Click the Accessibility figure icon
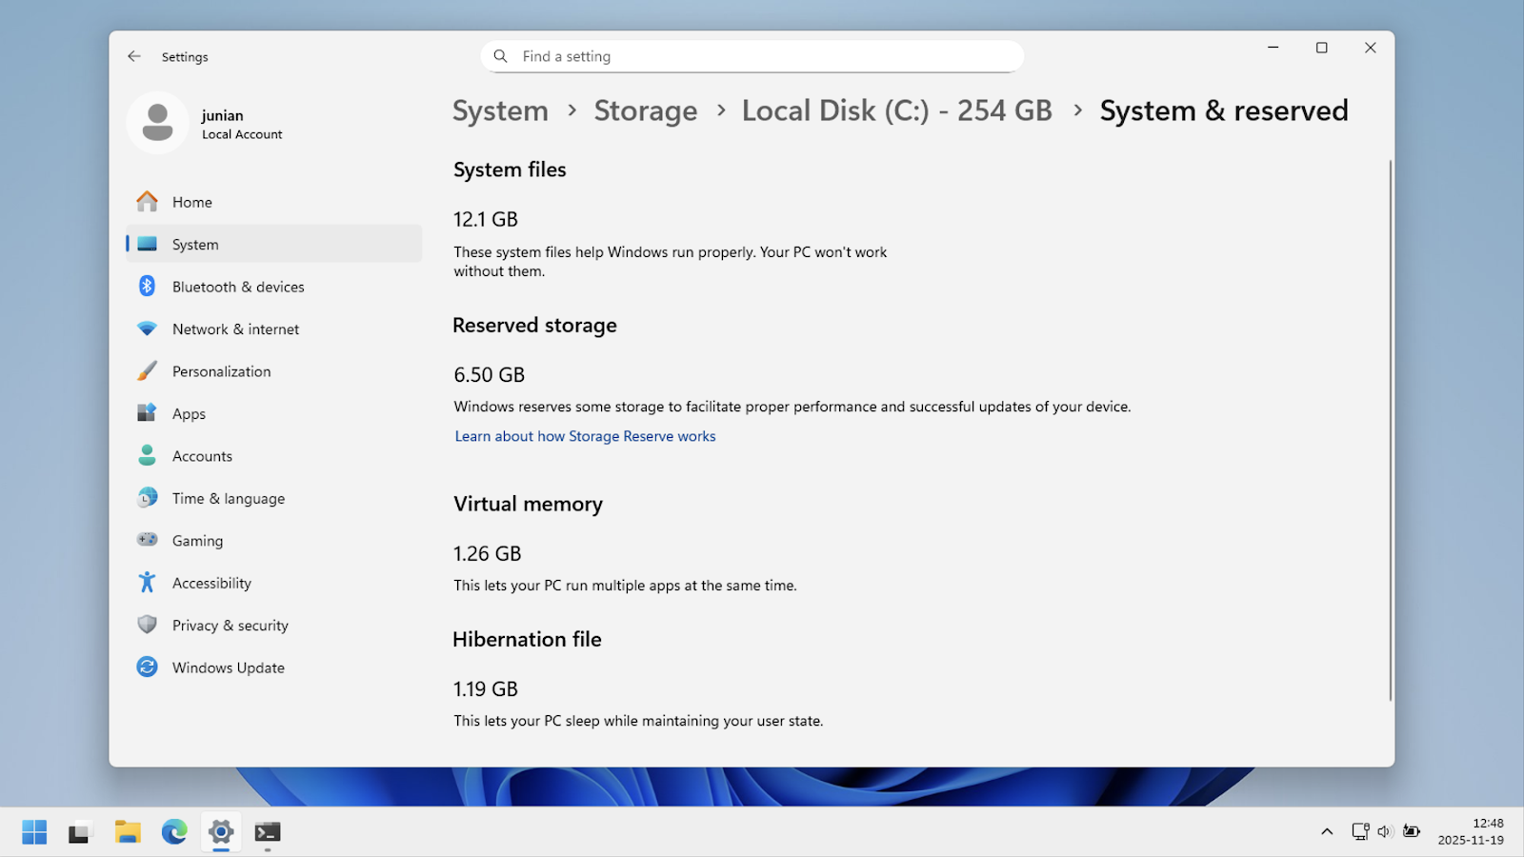Image resolution: width=1524 pixels, height=857 pixels. click(x=147, y=582)
